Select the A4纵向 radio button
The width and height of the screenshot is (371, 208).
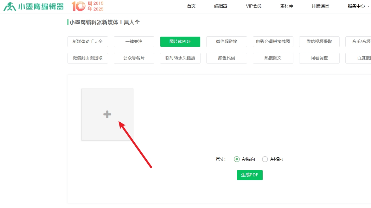coord(237,159)
